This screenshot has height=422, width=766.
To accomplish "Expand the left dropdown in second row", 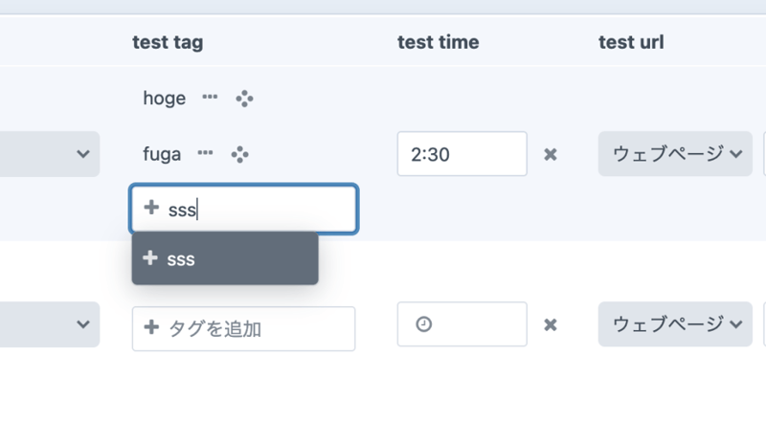I will point(83,324).
